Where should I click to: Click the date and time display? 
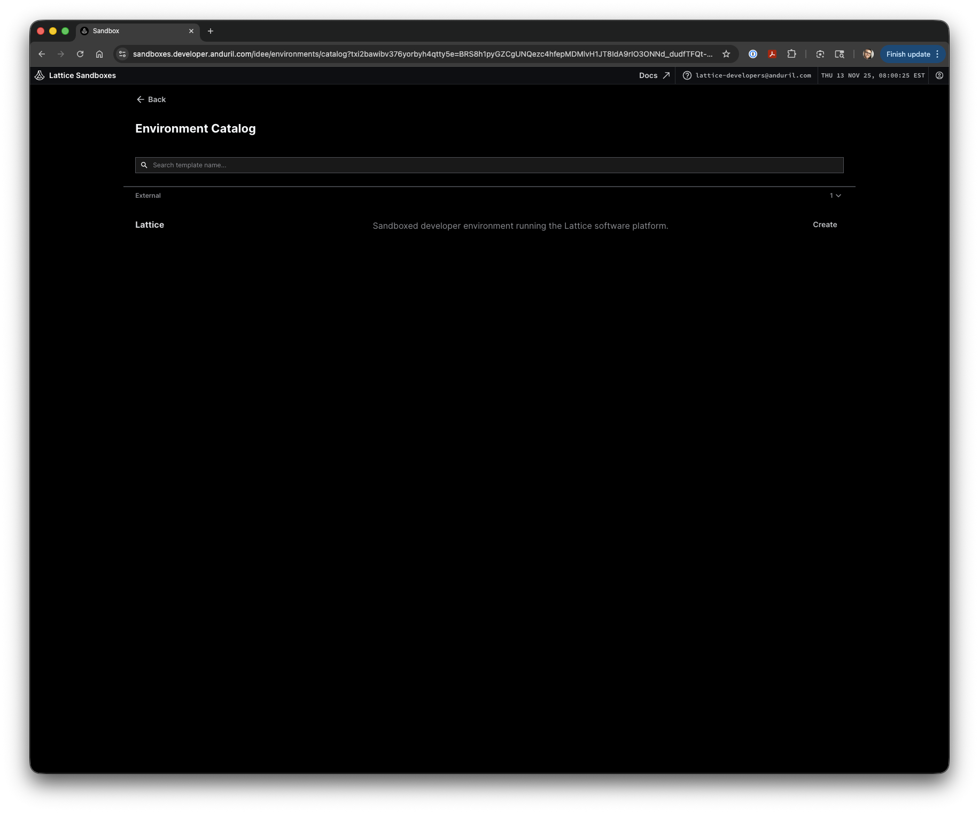(873, 75)
